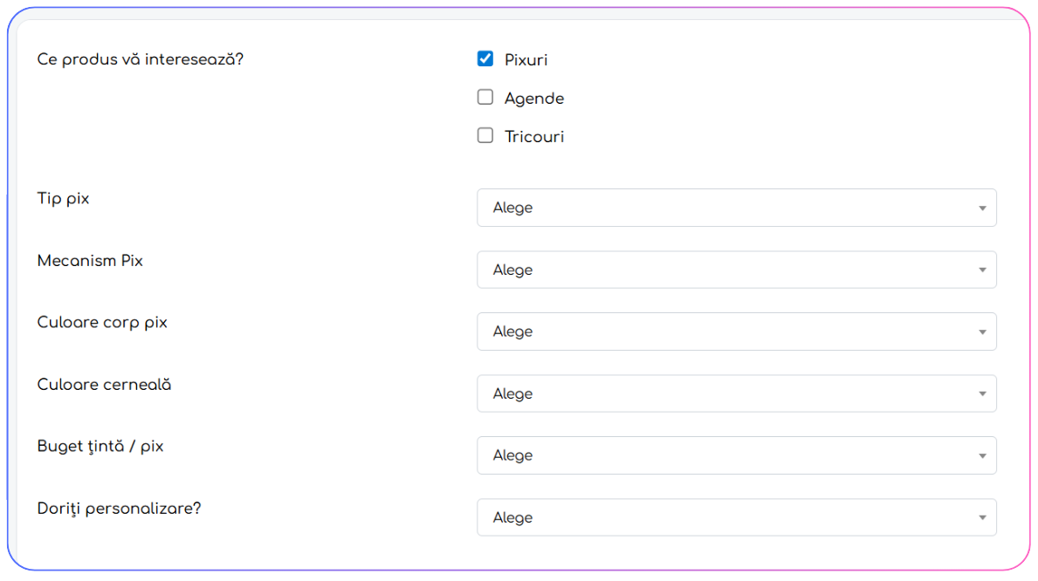Uncheck the Pixuri checkbox
This screenshot has width=1038, height=581.
point(485,59)
